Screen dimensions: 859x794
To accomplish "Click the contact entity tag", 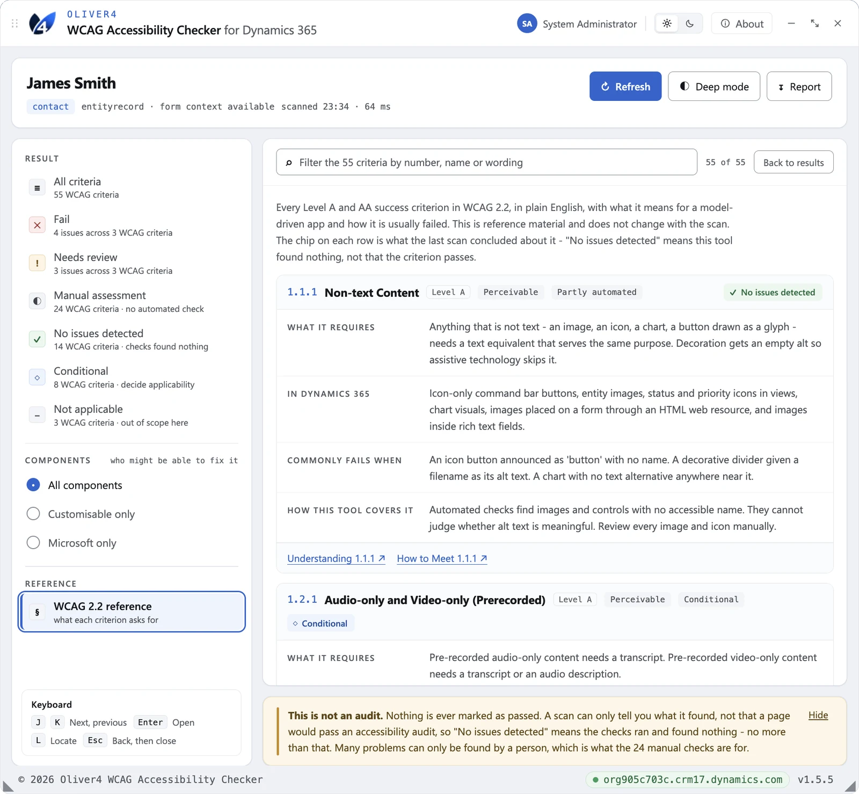I will 50,106.
